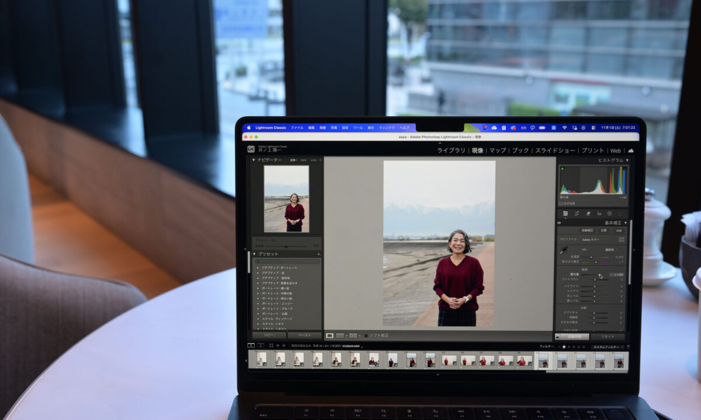Open the ヘルプ menu in menu bar
This screenshot has height=420, width=701.
click(x=404, y=127)
